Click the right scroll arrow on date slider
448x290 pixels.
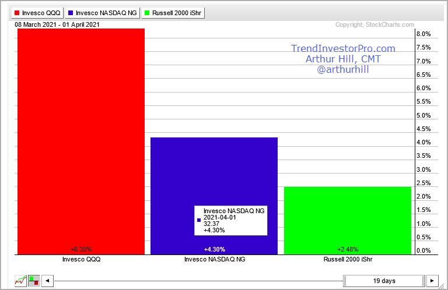(x=432, y=280)
